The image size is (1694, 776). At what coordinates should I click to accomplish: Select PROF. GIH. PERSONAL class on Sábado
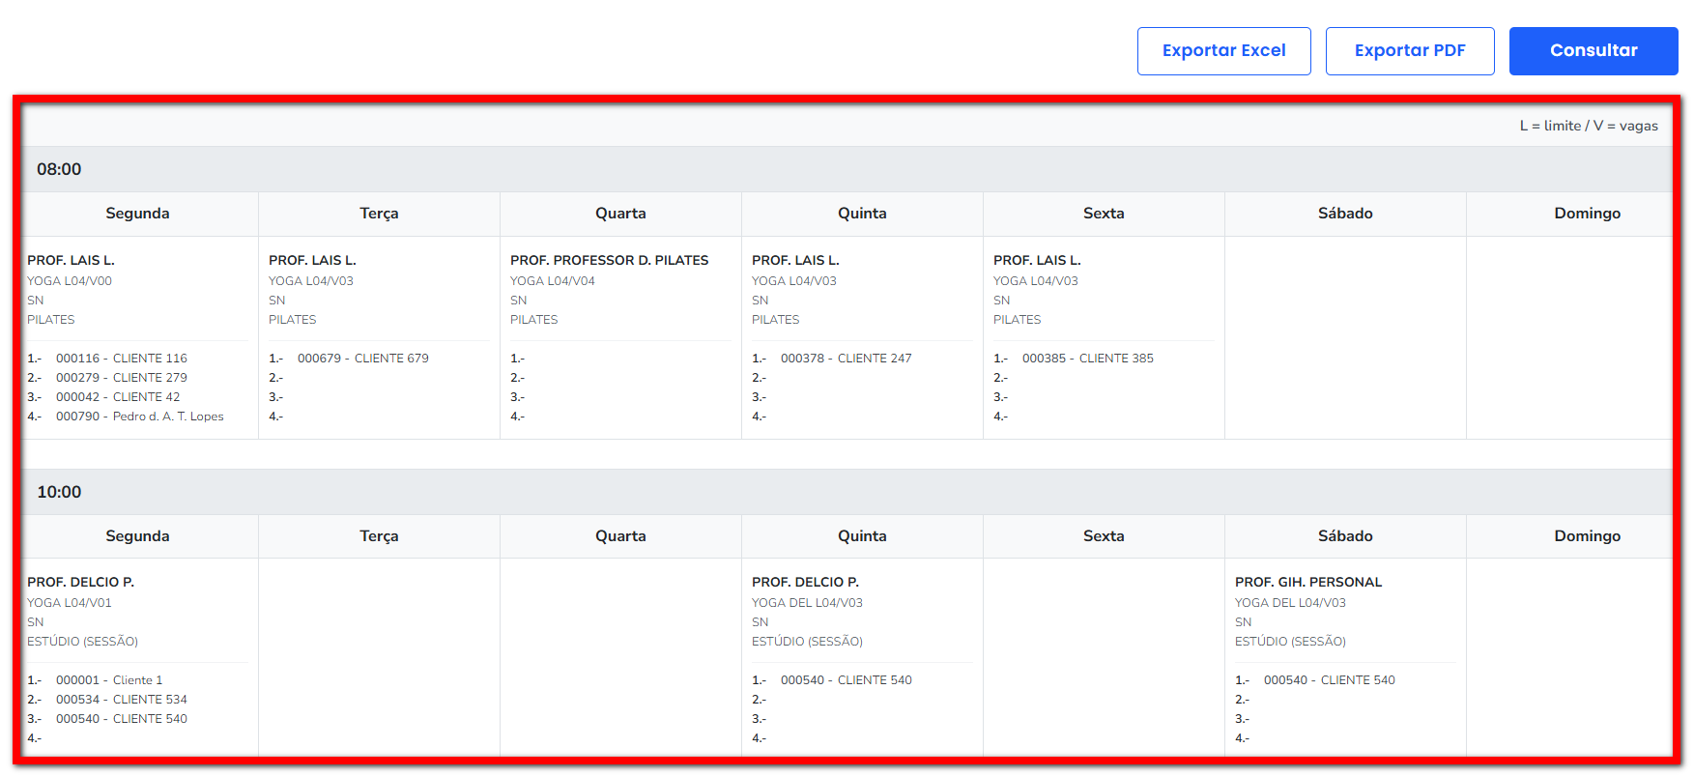1307,582
